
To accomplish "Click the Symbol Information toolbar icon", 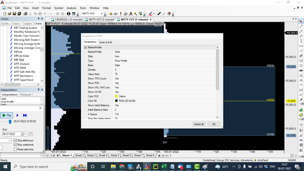I will 69,14.
